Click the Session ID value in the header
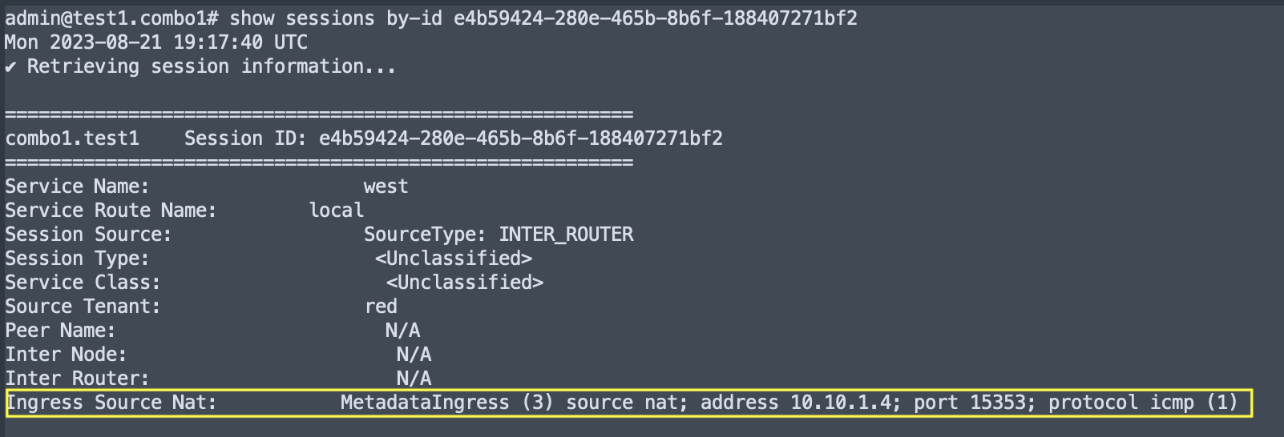This screenshot has height=437, width=1284. point(520,138)
